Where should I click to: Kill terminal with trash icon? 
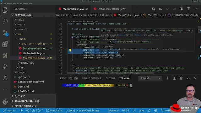click(x=181, y=78)
